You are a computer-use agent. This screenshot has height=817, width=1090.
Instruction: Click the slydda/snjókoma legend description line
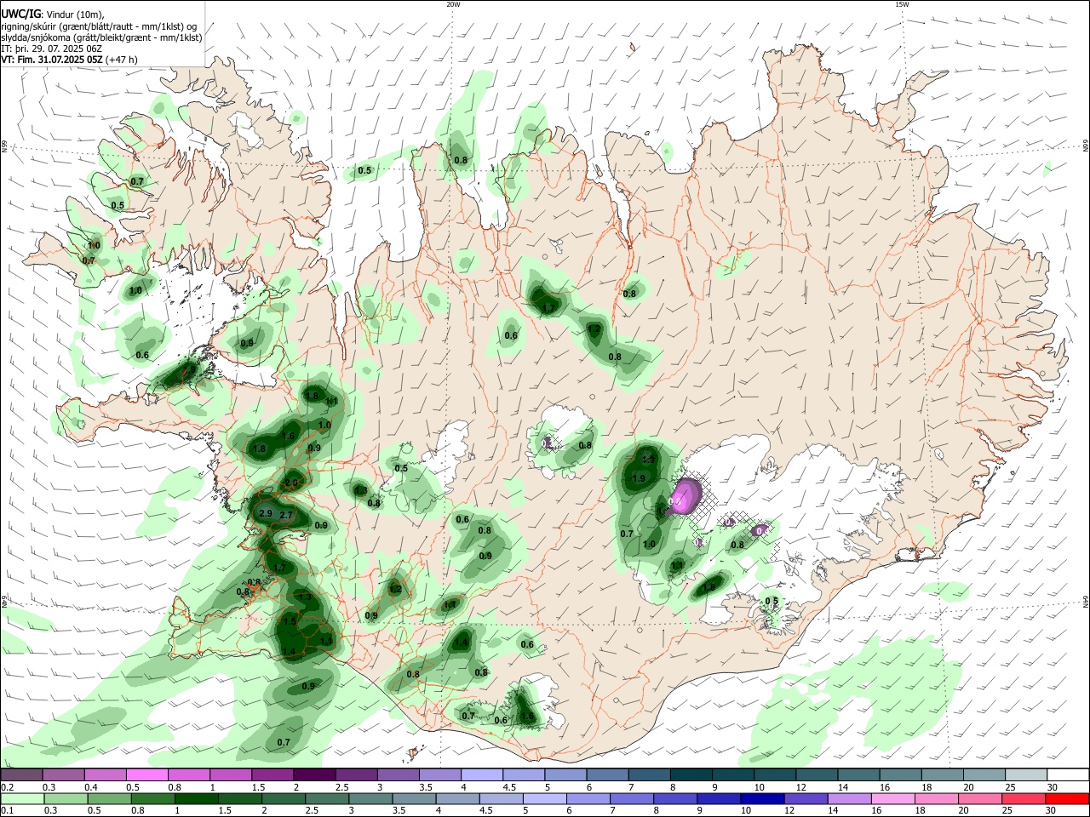[x=101, y=37]
